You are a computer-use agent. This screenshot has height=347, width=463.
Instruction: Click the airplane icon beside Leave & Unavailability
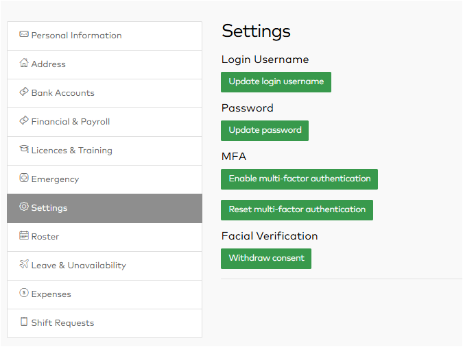(24, 264)
